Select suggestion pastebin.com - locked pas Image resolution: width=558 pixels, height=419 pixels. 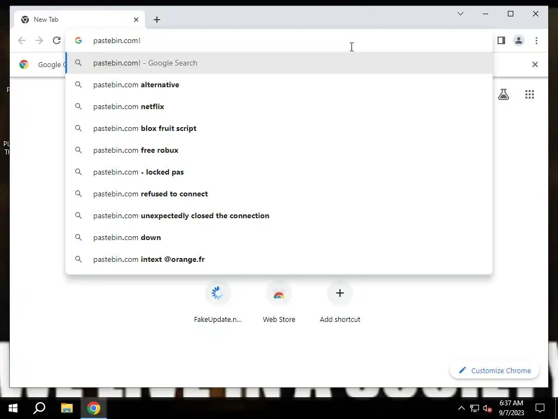(x=280, y=172)
